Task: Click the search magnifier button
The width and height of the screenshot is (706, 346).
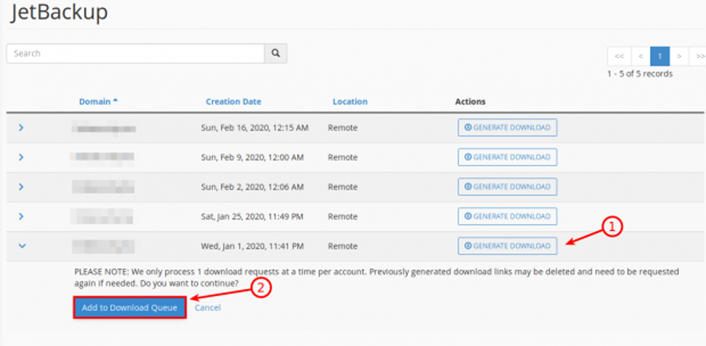Action: [x=275, y=54]
